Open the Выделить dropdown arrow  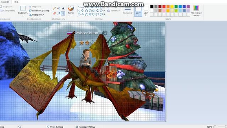coord(23,15)
